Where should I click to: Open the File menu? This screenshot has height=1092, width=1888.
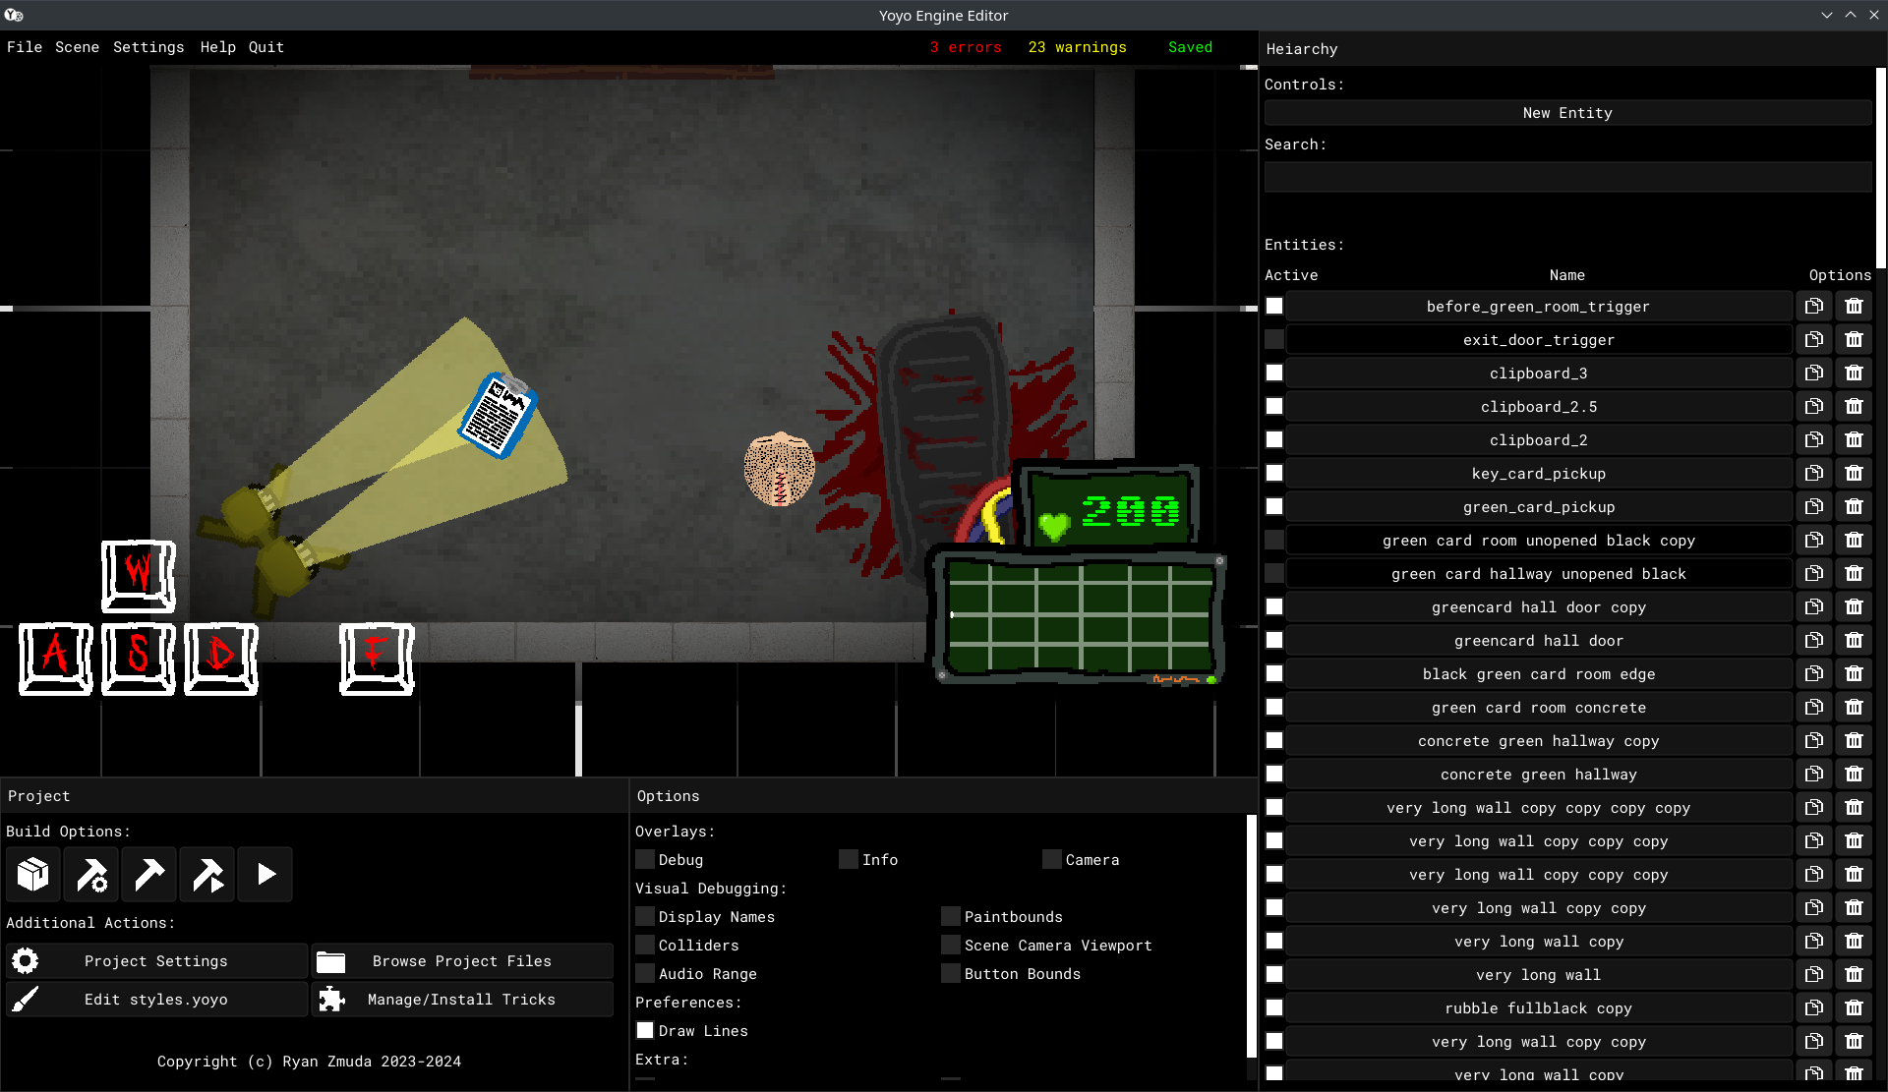(x=25, y=47)
